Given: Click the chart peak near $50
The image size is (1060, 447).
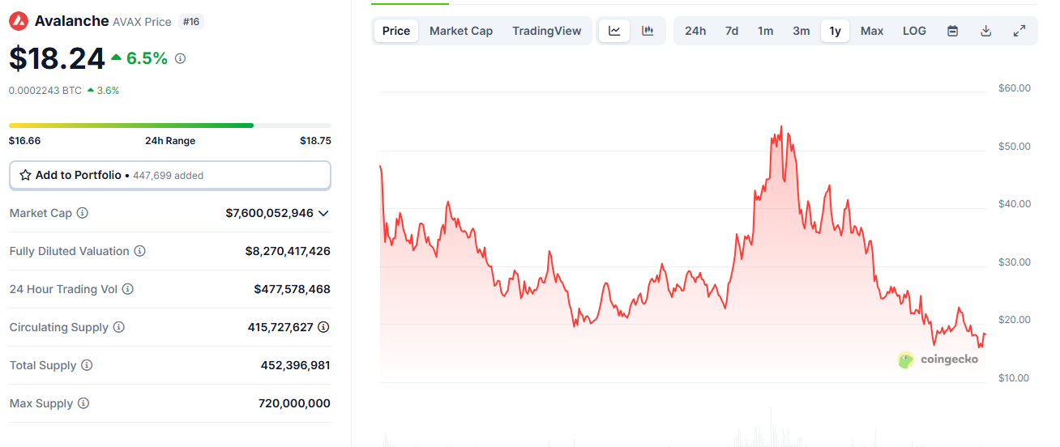Looking at the screenshot, I should click(x=780, y=127).
